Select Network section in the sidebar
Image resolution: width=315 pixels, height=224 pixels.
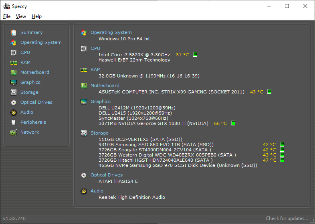[30, 132]
